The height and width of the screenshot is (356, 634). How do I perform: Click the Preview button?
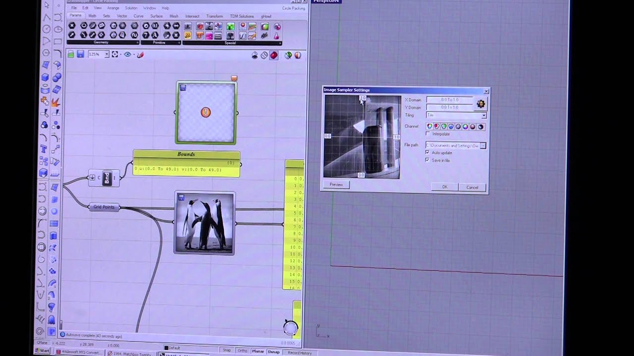[336, 184]
